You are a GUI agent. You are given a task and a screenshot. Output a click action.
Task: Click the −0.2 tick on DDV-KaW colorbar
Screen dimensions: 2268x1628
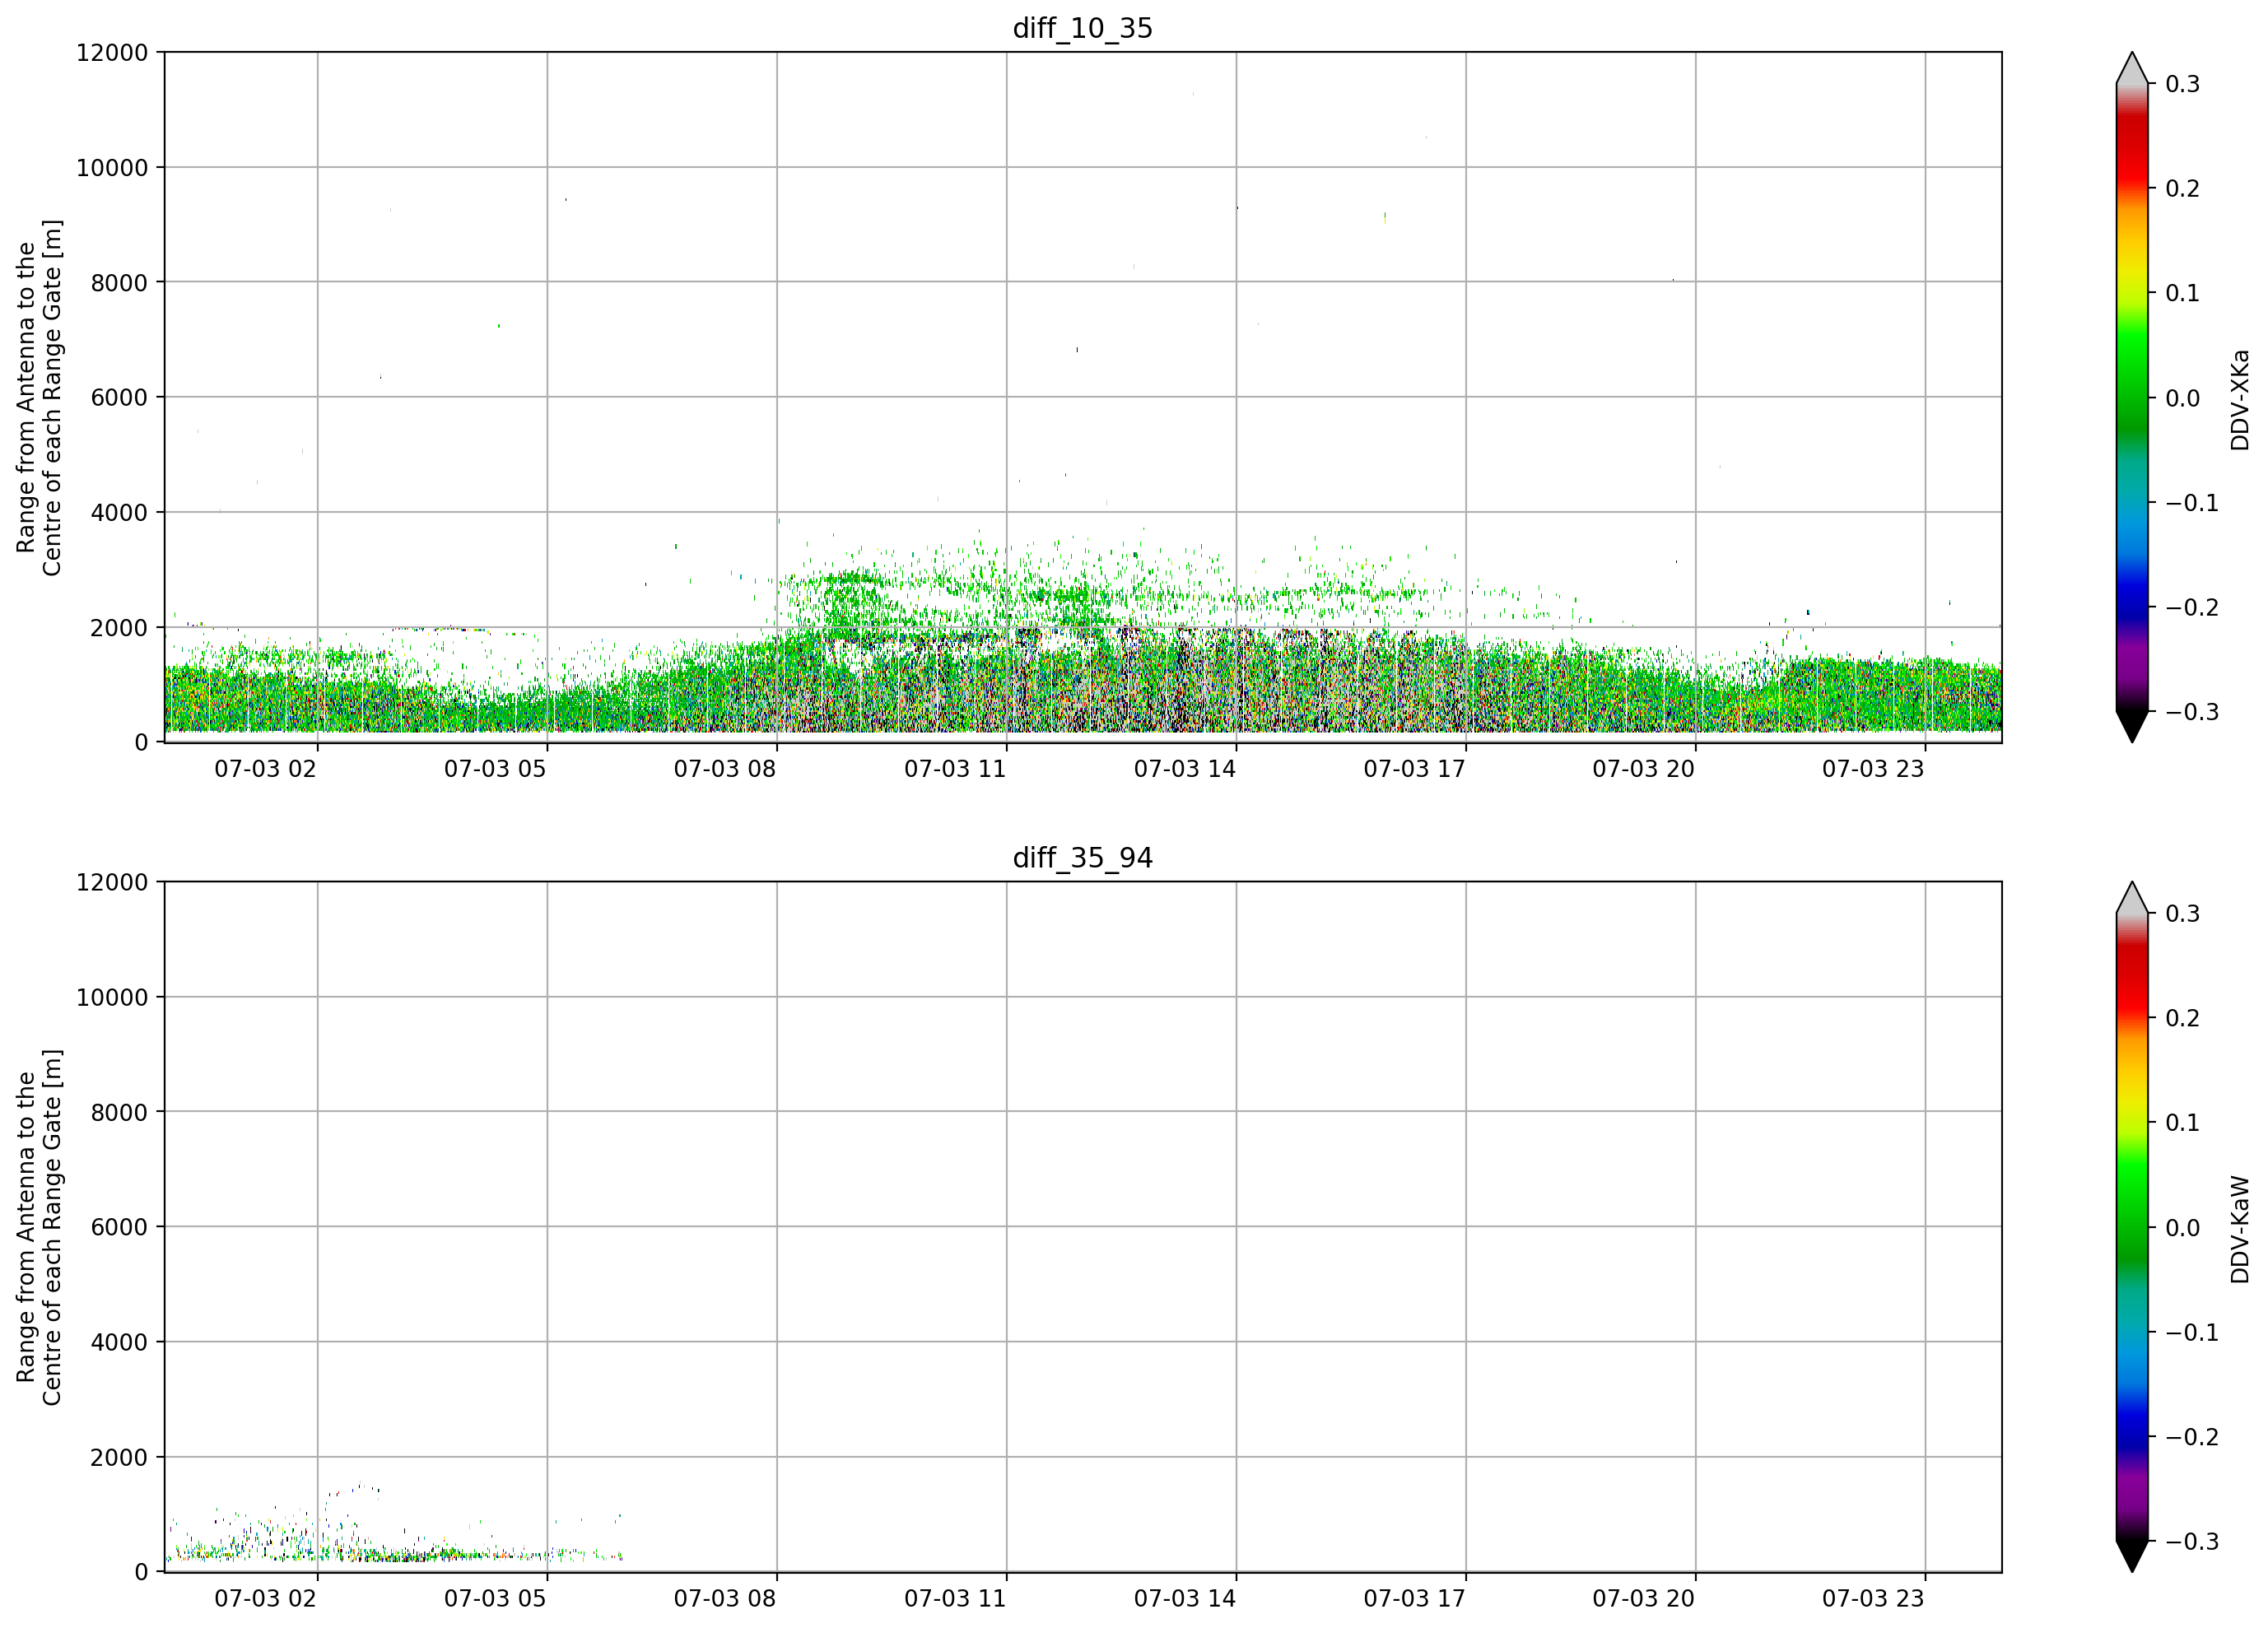pos(2193,1437)
